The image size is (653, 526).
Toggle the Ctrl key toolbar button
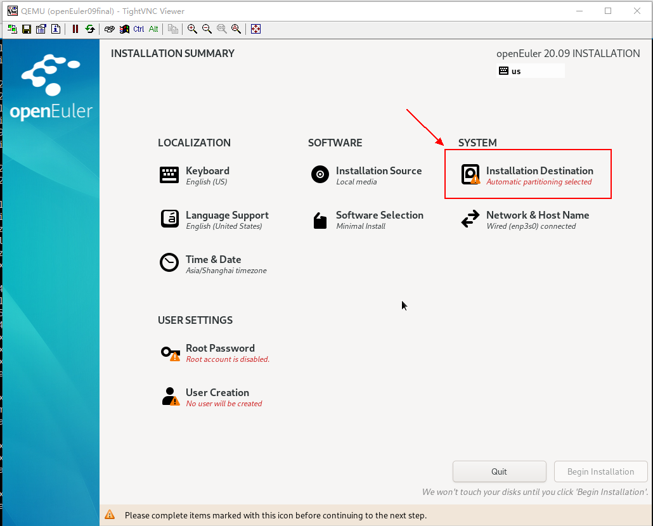point(138,29)
